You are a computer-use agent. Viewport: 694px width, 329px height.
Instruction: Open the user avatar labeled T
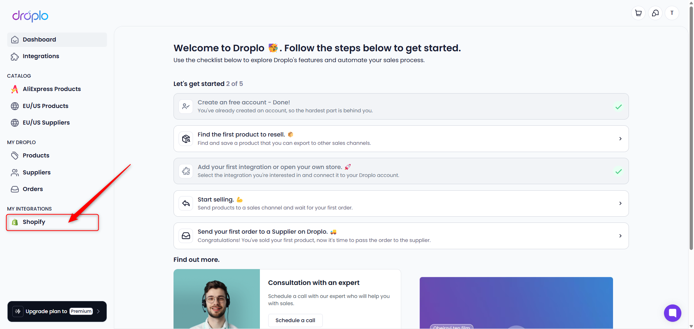[672, 13]
